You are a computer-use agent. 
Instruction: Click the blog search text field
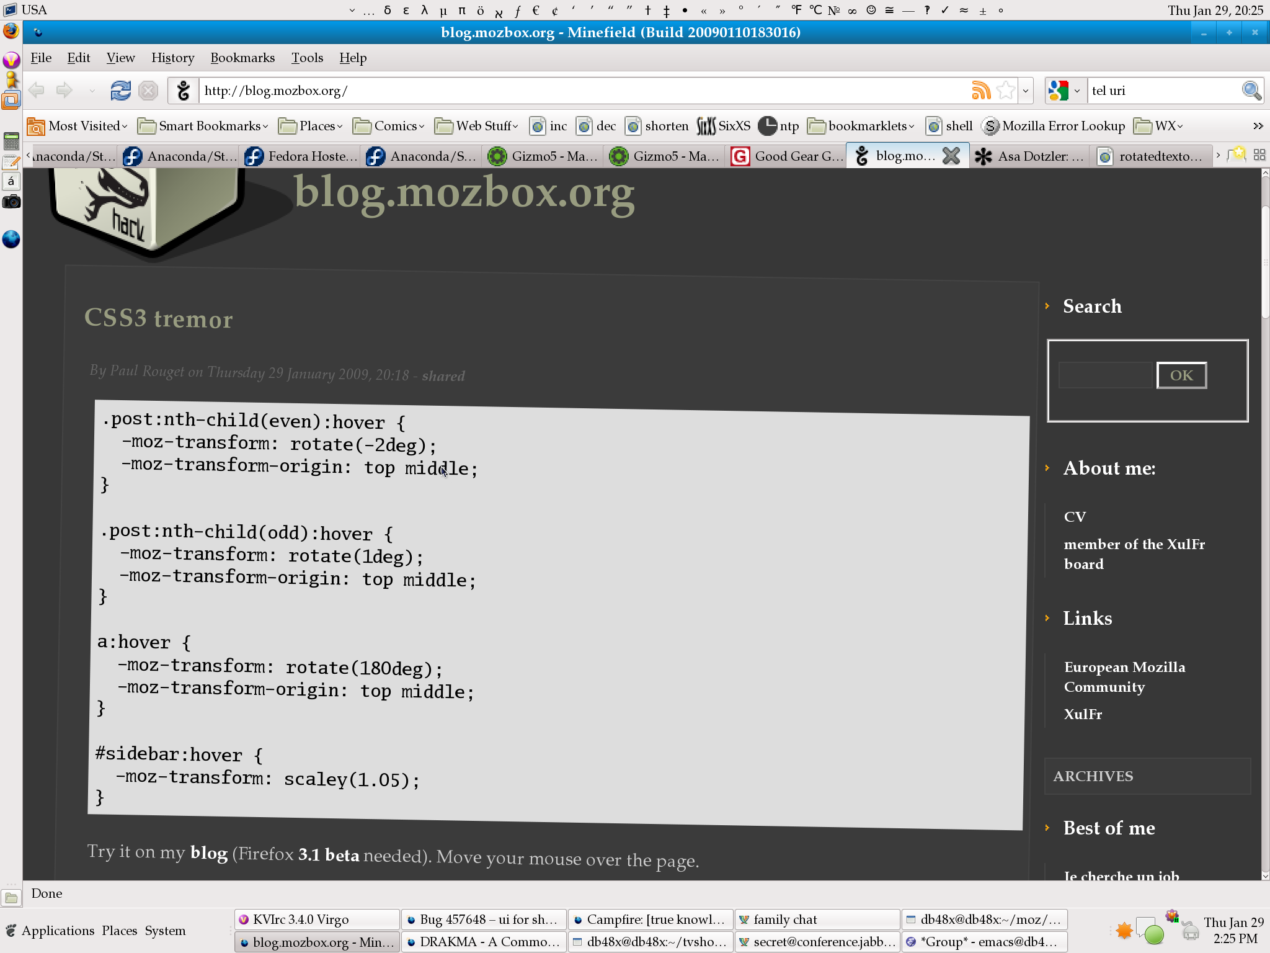(x=1105, y=375)
